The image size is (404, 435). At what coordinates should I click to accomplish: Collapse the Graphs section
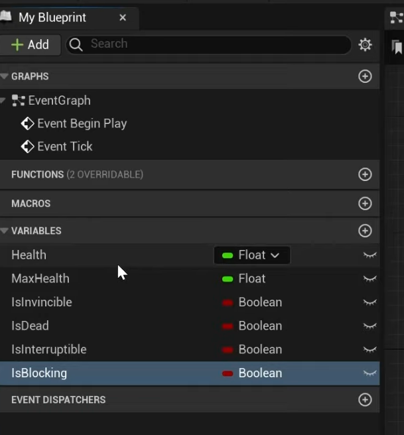(5, 76)
